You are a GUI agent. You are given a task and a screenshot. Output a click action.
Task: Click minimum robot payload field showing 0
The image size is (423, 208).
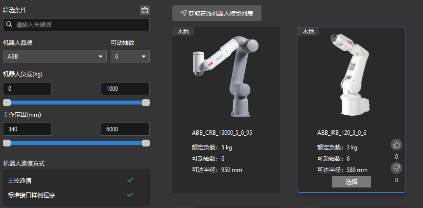[27, 88]
